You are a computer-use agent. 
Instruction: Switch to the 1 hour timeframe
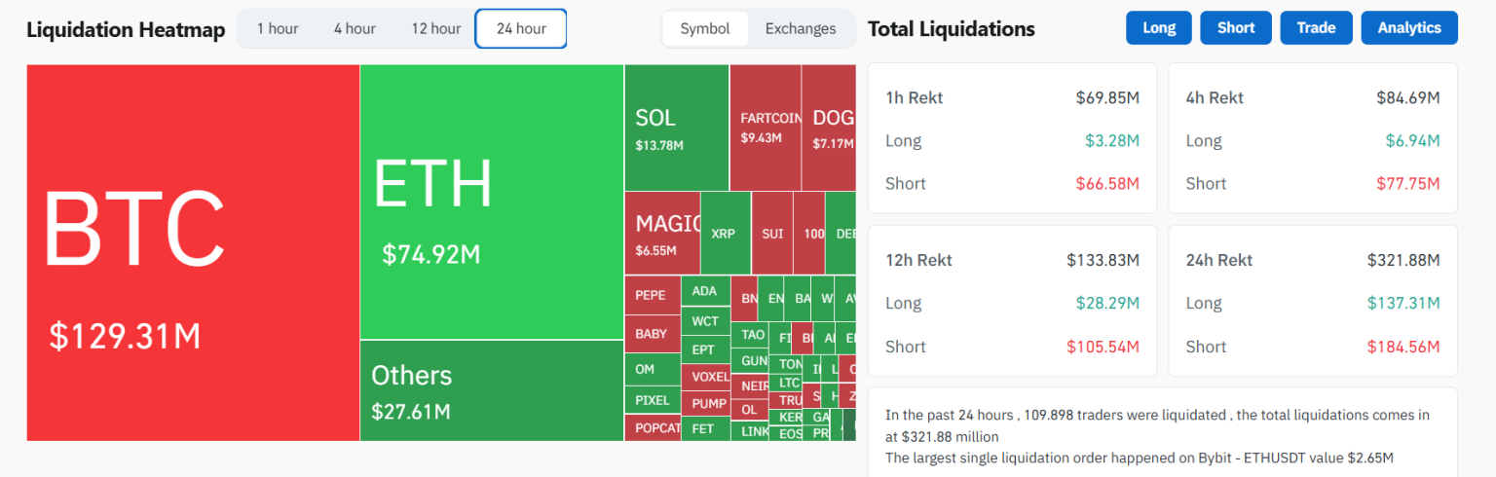click(278, 29)
